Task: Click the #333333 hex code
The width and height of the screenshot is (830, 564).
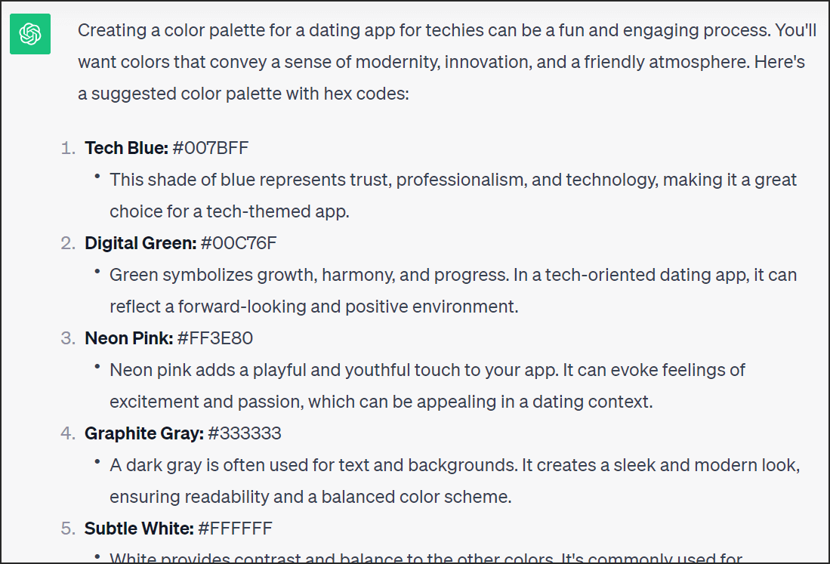Action: click(x=245, y=433)
